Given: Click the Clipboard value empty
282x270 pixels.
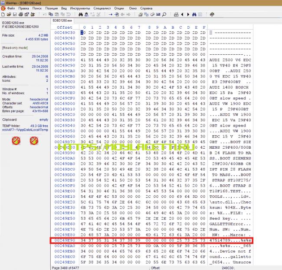Looking at the screenshot, I should (x=44, y=120).
